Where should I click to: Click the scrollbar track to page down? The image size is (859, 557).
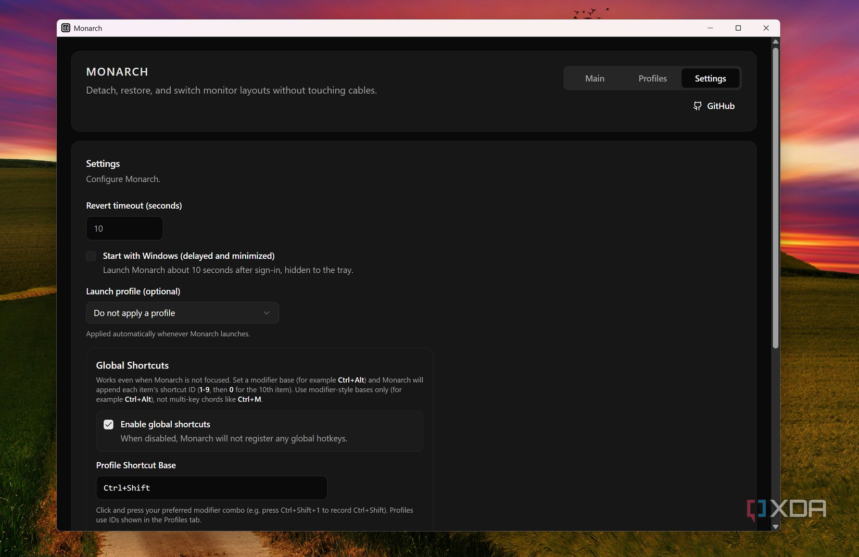click(776, 432)
